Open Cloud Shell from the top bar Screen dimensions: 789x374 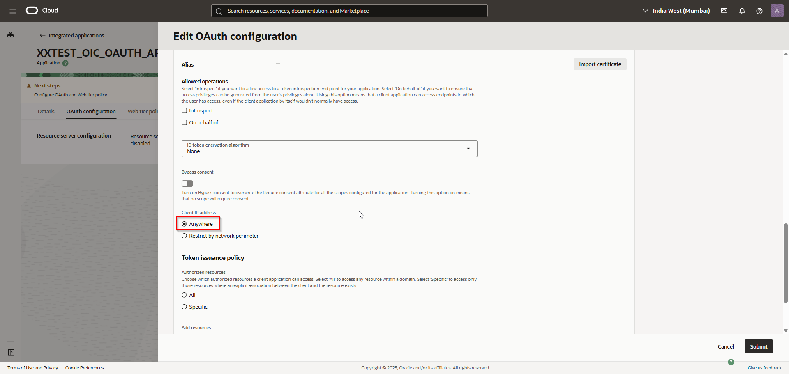pos(724,11)
